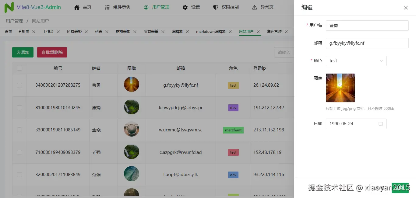Image resolution: width=416 pixels, height=198 pixels.
Task: Click the calendar icon in date field
Action: [381, 124]
